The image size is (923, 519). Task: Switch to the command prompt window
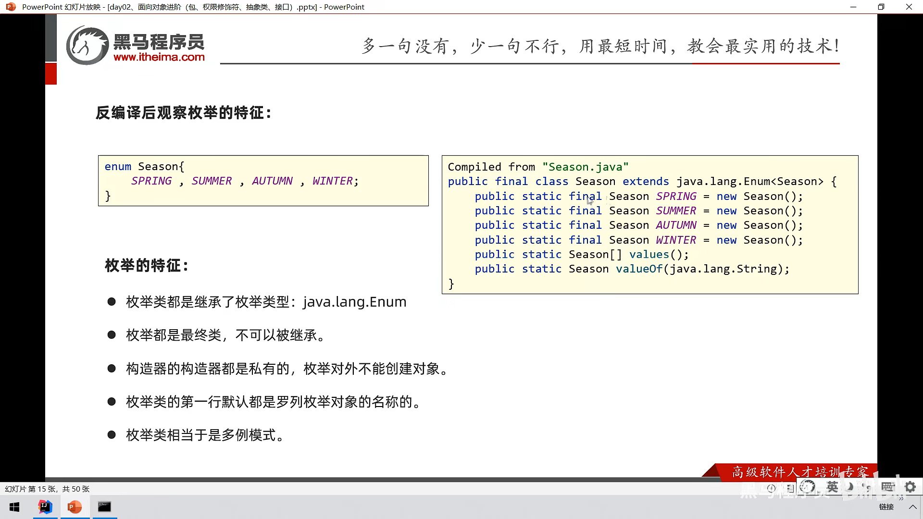coord(104,507)
